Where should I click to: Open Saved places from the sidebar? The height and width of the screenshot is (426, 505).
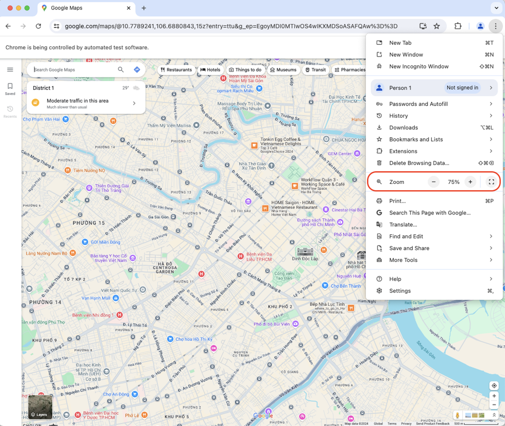10,89
